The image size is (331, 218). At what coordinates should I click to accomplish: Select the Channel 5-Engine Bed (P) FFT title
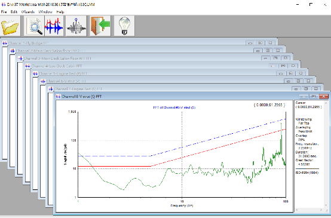click(x=63, y=73)
